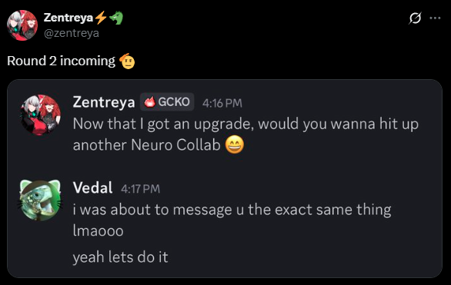Click the grinning emoji after Neuro Collab
Viewport: 451px width, 285px height.
(x=235, y=144)
